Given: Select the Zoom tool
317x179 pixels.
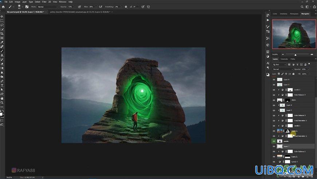Looking at the screenshot, I should (2, 102).
